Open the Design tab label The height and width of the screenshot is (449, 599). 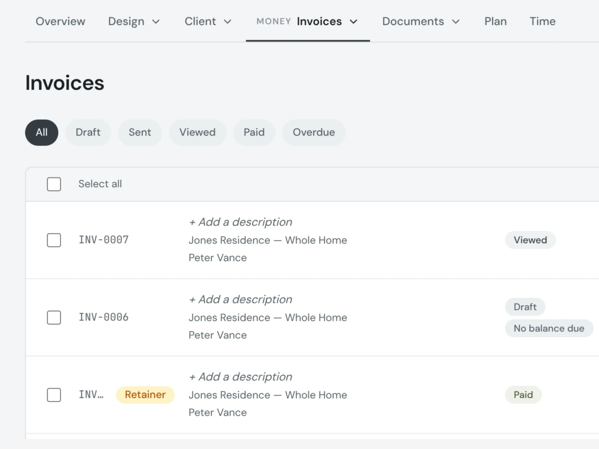tap(126, 21)
